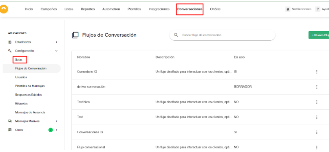The height and width of the screenshot is (152, 329).
Task: Expand the Estadísticas section chevron
Action: click(56, 42)
